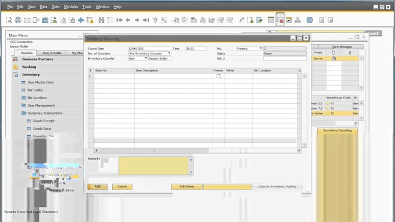
Task: Open warehouse 01 link arrow in ...ter 5.0 row
Action: pos(327,104)
